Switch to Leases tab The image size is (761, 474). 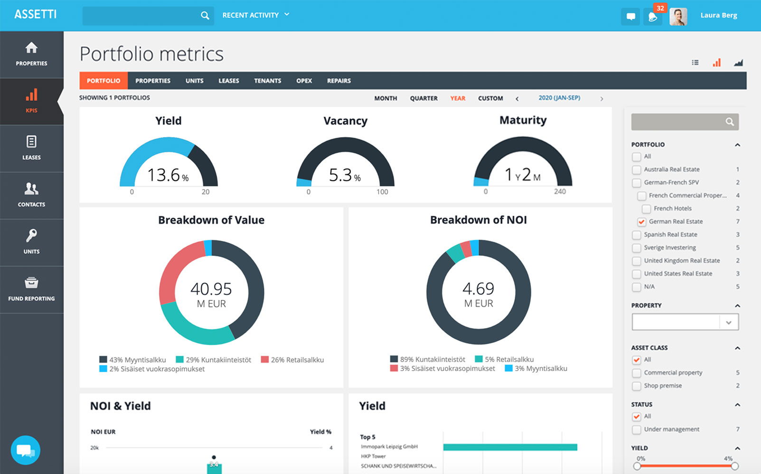click(x=229, y=81)
